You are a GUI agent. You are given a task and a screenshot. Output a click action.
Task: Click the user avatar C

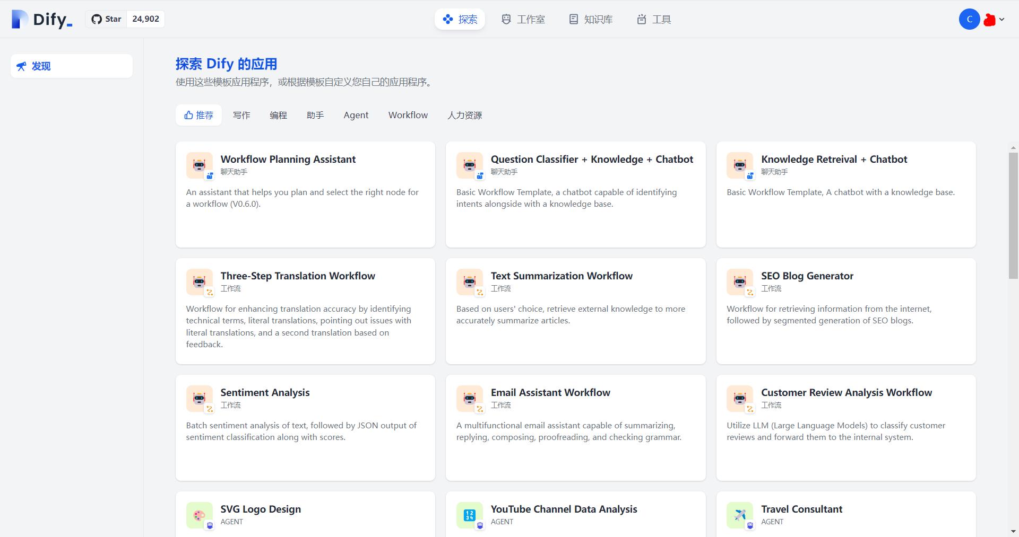click(969, 19)
